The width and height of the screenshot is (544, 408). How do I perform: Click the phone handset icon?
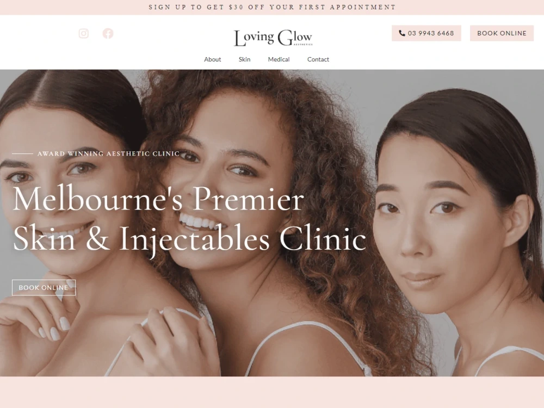coord(402,33)
